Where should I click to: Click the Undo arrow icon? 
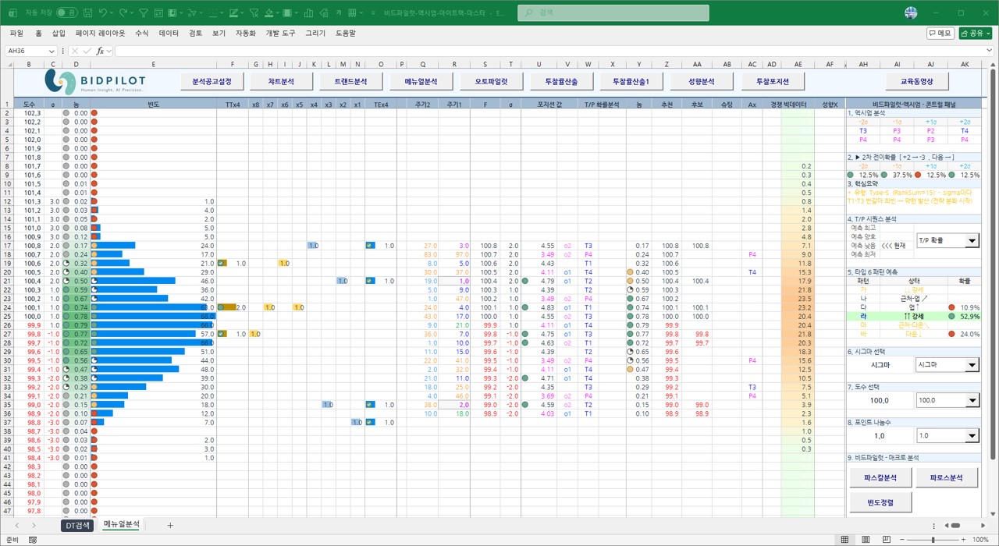[103, 12]
